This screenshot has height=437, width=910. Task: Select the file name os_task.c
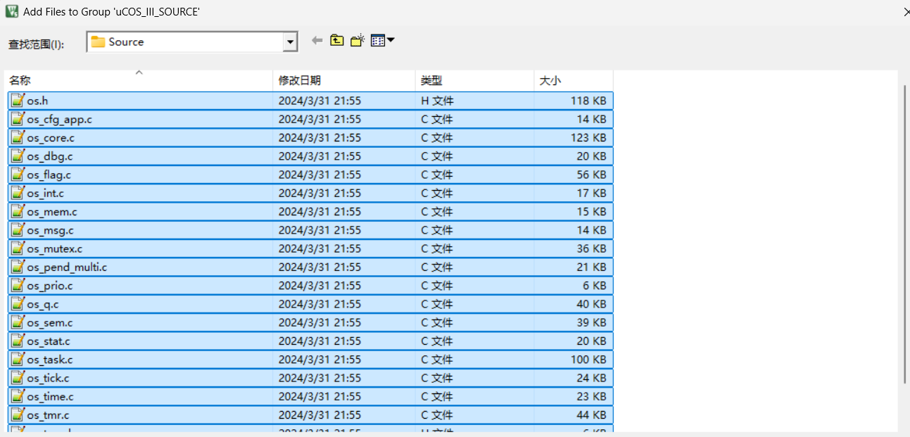coord(49,360)
